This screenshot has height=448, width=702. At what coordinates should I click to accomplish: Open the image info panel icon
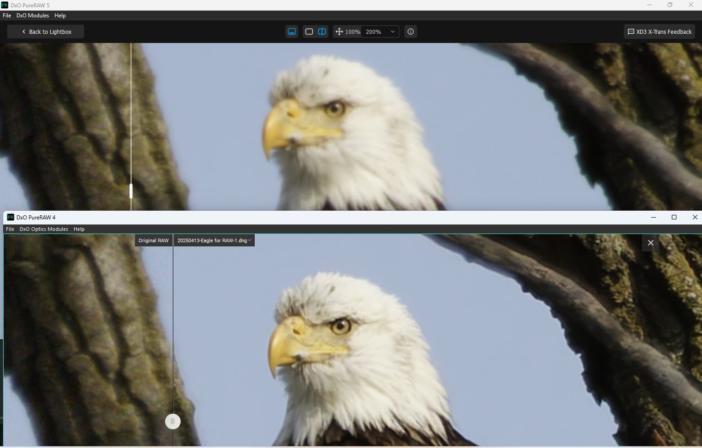[411, 32]
